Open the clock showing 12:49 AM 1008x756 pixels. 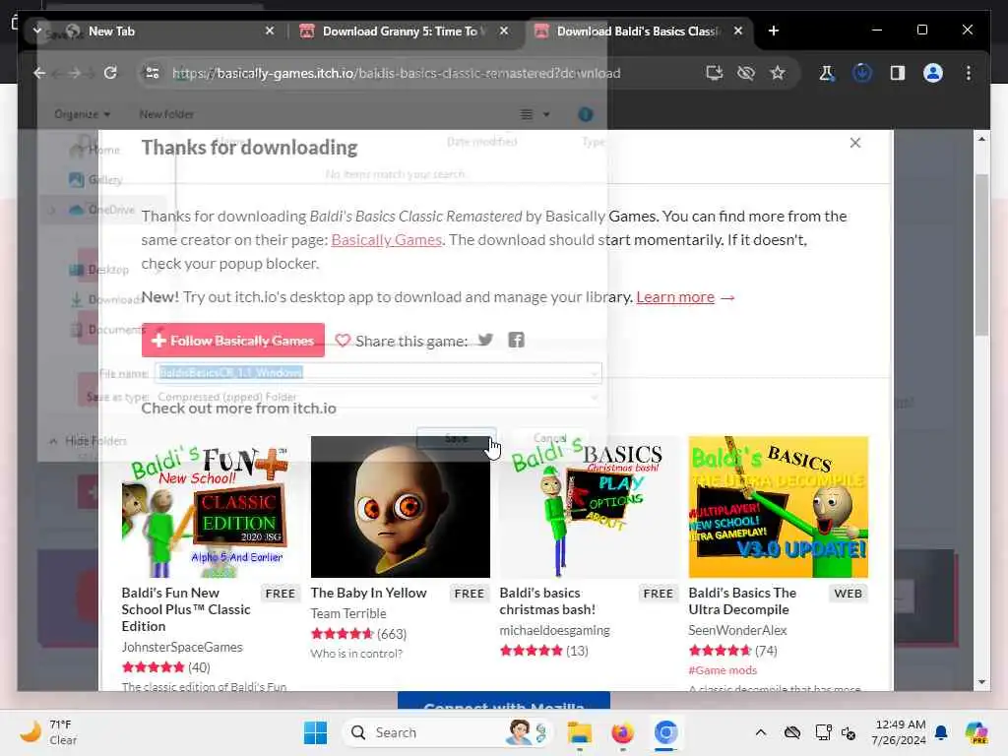(x=898, y=732)
